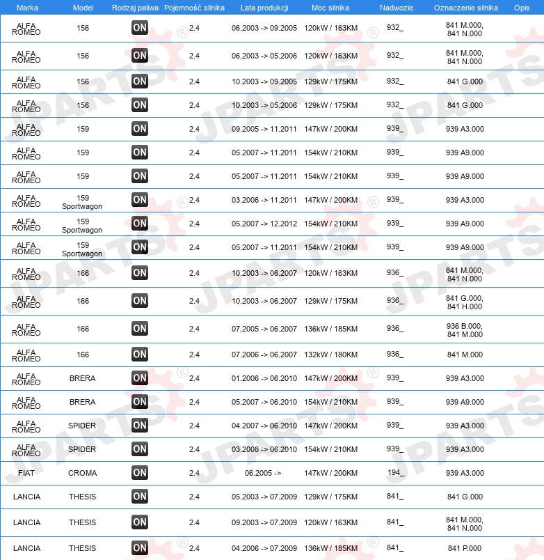The image size is (544, 560).
Task: Click the Moc silnika column header
Action: 330,8
